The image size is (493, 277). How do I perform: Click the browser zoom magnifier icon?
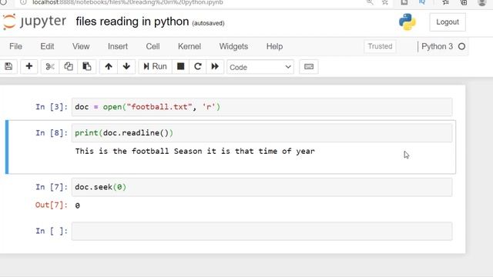tap(370, 2)
